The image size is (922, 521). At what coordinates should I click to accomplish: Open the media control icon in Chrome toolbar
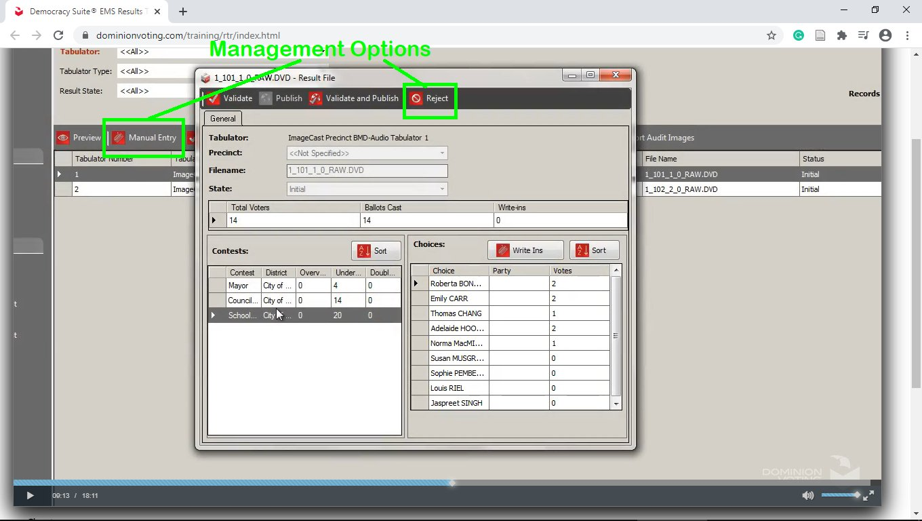(864, 35)
